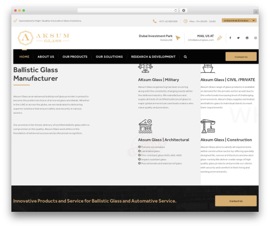Go to HOME menu item
The width and height of the screenshot is (270, 228).
point(24,57)
